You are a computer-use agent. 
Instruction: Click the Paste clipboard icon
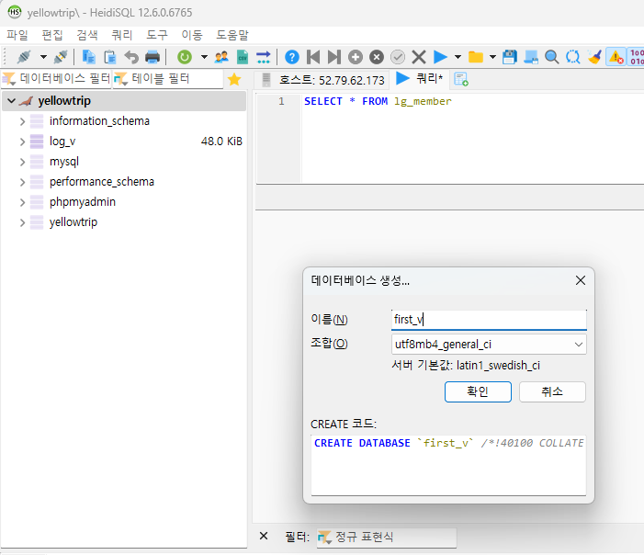tap(109, 57)
